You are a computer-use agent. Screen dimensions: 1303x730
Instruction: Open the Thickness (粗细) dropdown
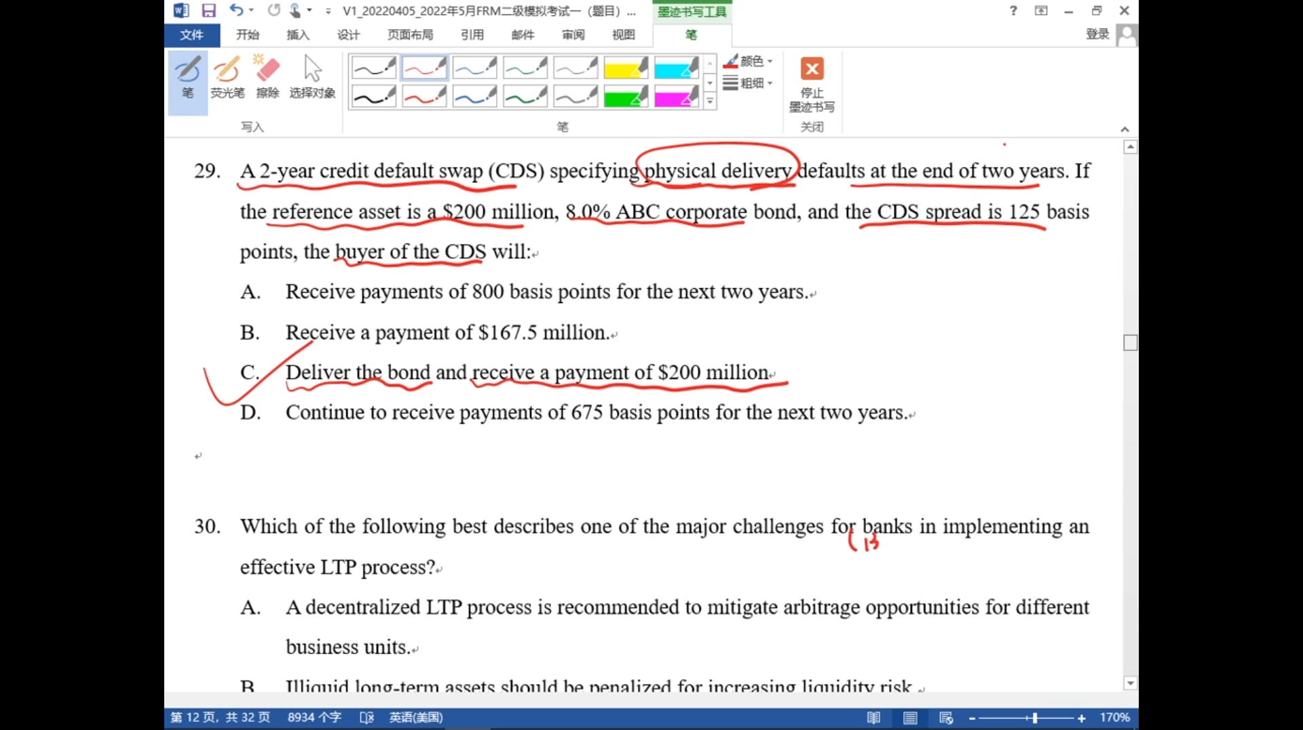coord(749,83)
